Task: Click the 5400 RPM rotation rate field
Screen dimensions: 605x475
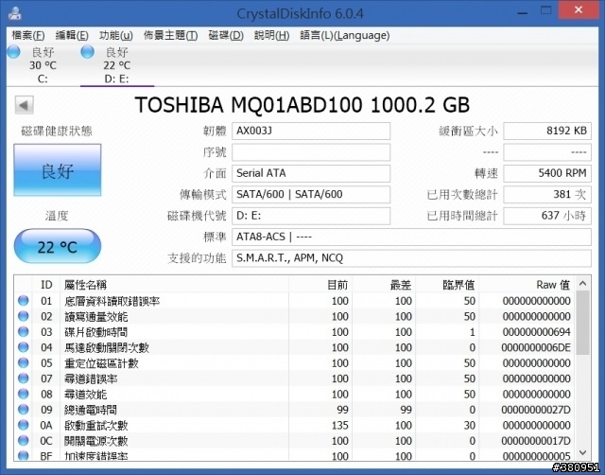Action: coord(547,173)
